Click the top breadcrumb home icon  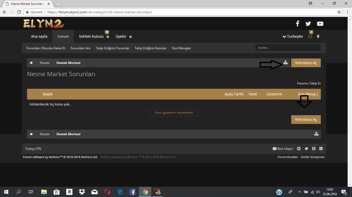(31, 63)
